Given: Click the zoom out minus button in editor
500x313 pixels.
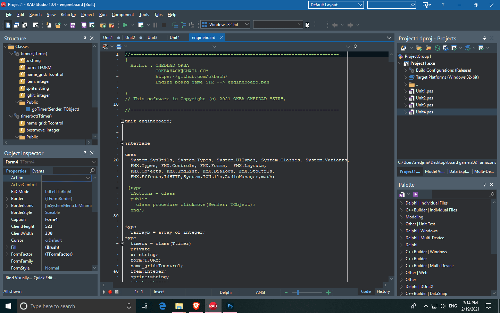Looking at the screenshot, I should click(x=286, y=292).
